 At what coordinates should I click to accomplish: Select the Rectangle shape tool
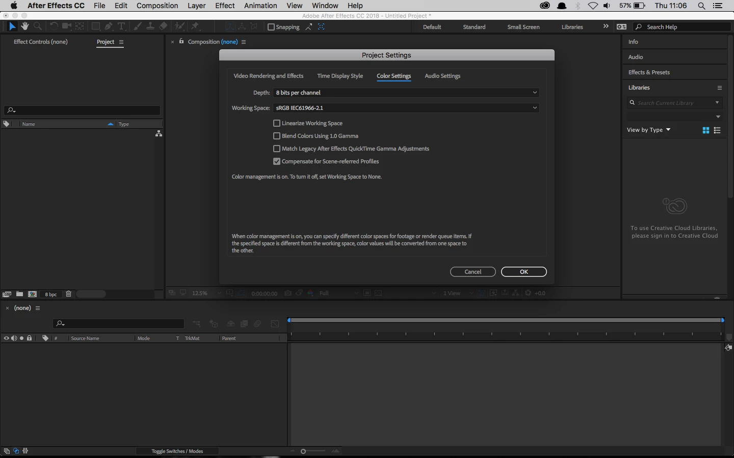[x=95, y=26]
